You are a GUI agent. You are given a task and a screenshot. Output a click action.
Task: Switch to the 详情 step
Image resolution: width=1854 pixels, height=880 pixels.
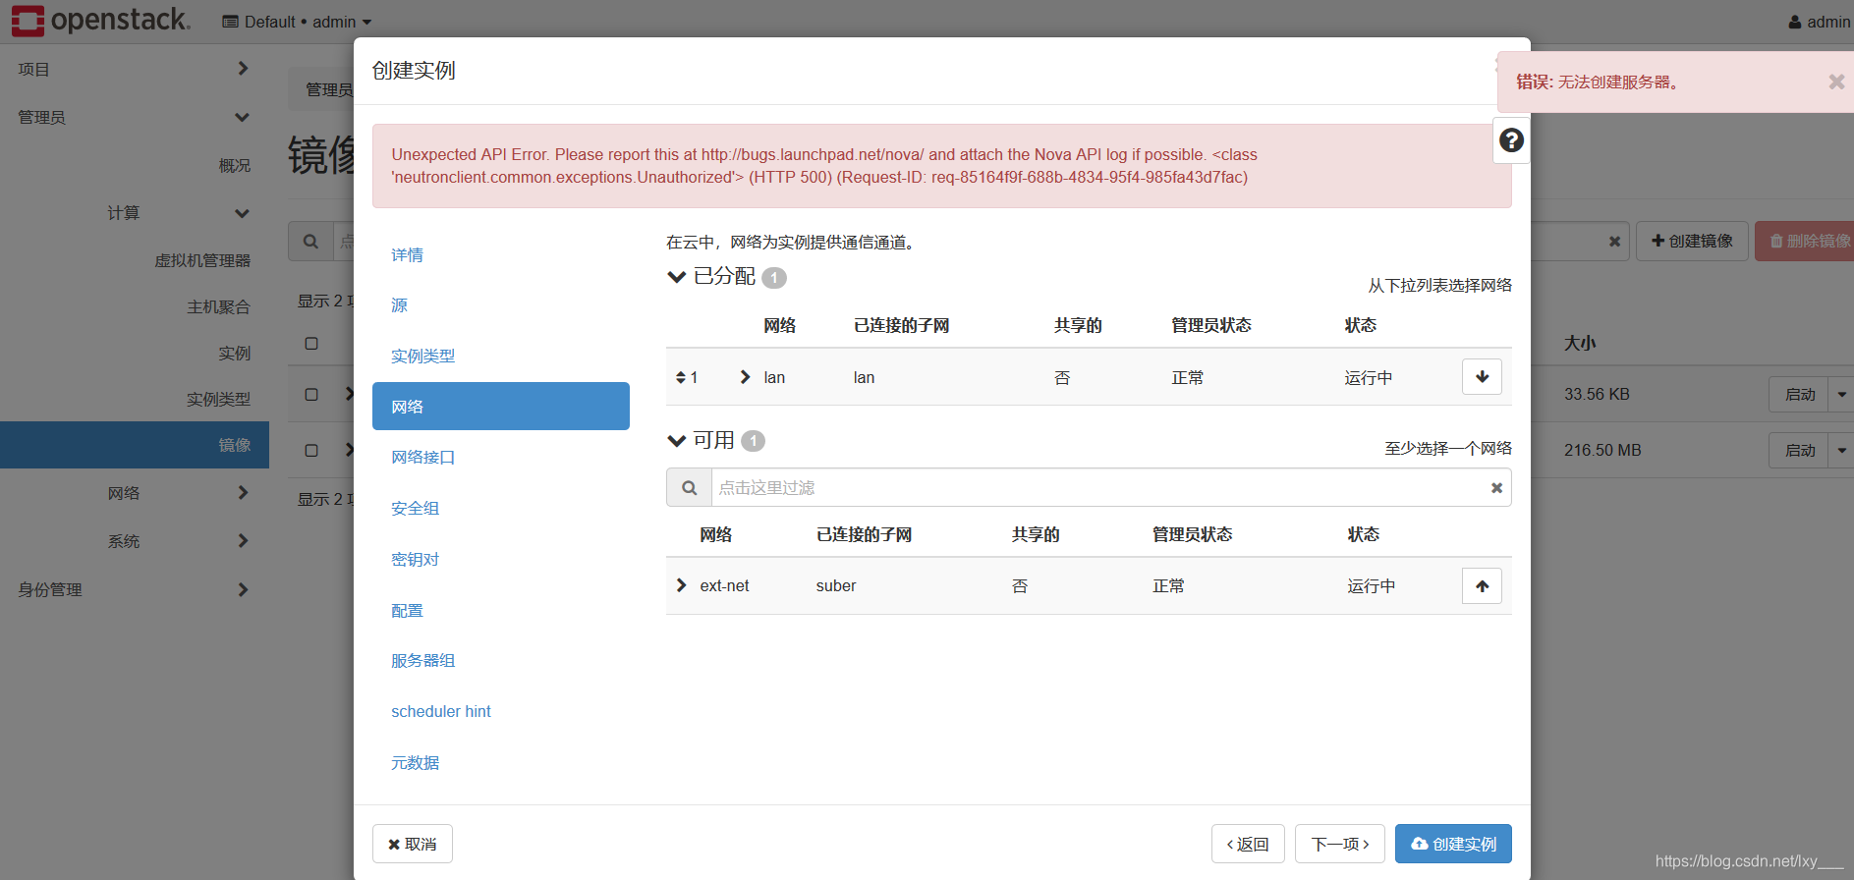pos(407,255)
